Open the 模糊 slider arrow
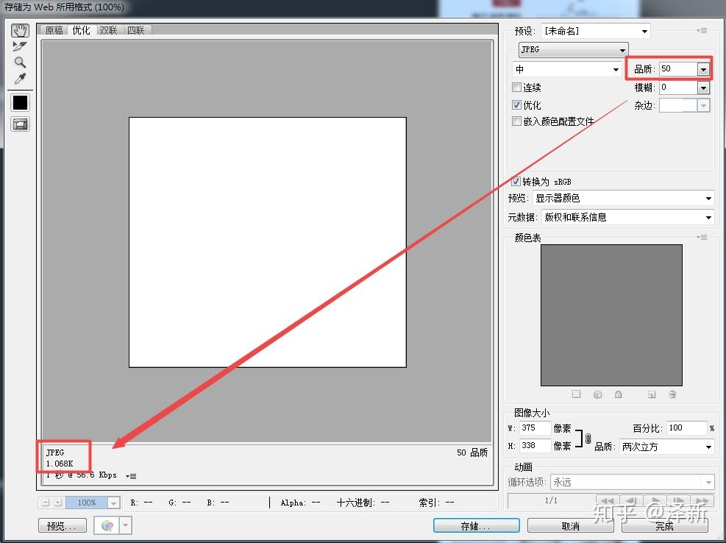 coord(703,88)
